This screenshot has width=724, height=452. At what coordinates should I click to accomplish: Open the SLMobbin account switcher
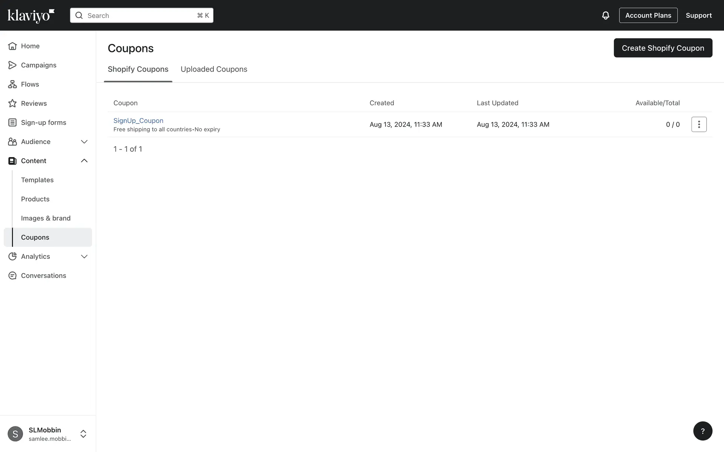pos(83,434)
